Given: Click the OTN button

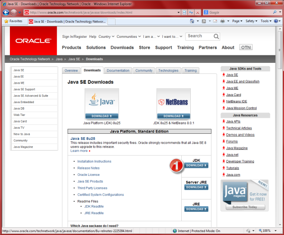Looking at the screenshot, I should [246, 47].
